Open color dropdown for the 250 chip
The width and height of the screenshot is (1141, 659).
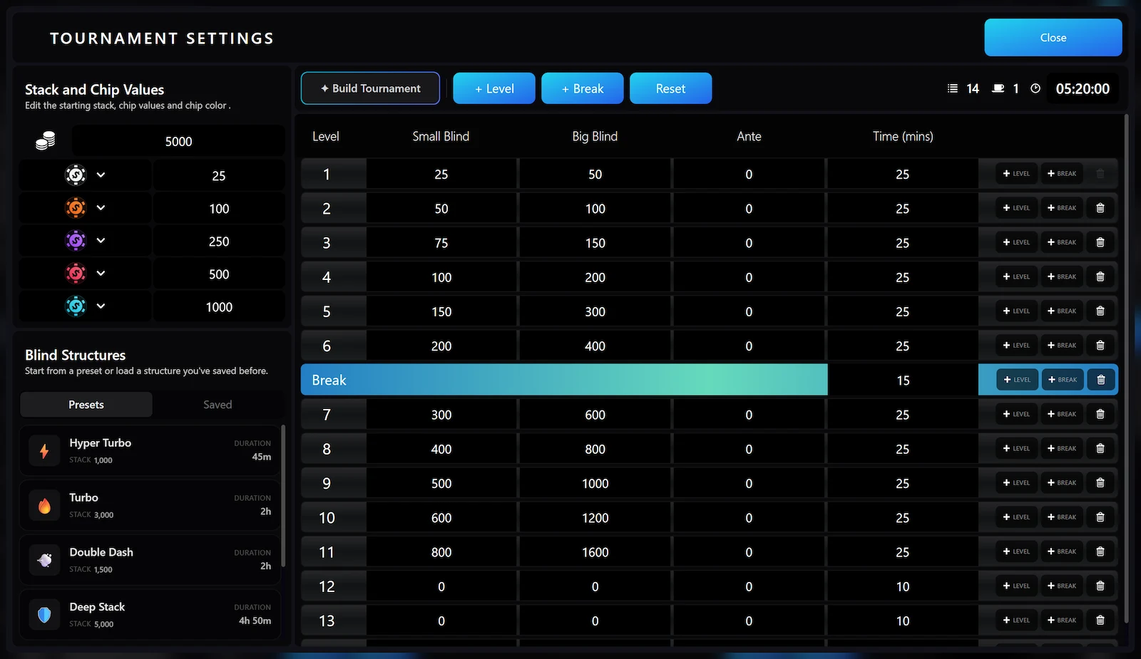[101, 241]
